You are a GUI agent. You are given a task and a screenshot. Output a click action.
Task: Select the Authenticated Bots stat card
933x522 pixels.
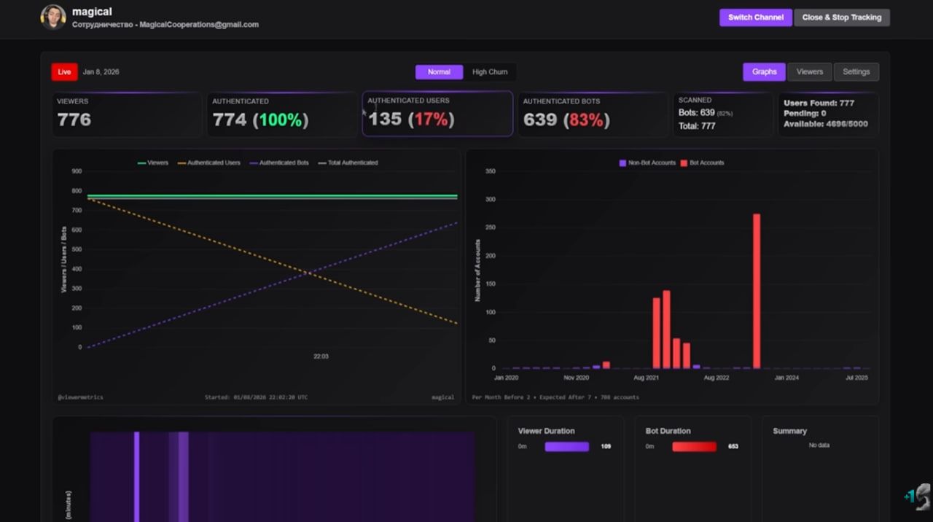coord(592,114)
